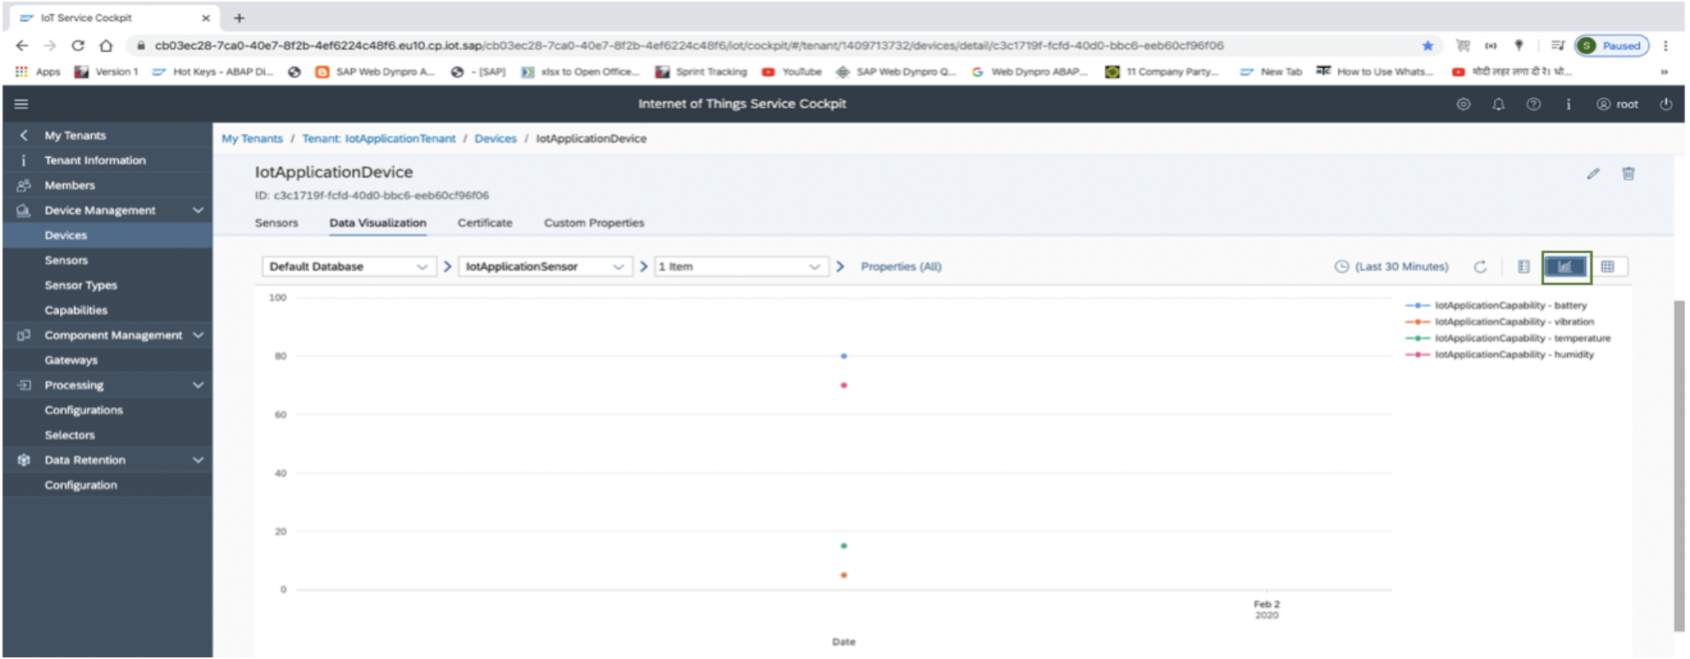This screenshot has height=659, width=1690.
Task: Open the Paused profile button
Action: click(1612, 45)
